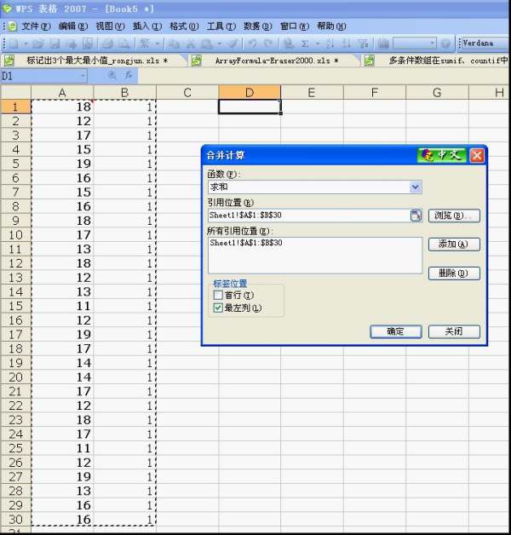Image resolution: width=511 pixels, height=535 pixels.
Task: Open the name box dropdown showing D1
Action: click(83, 77)
